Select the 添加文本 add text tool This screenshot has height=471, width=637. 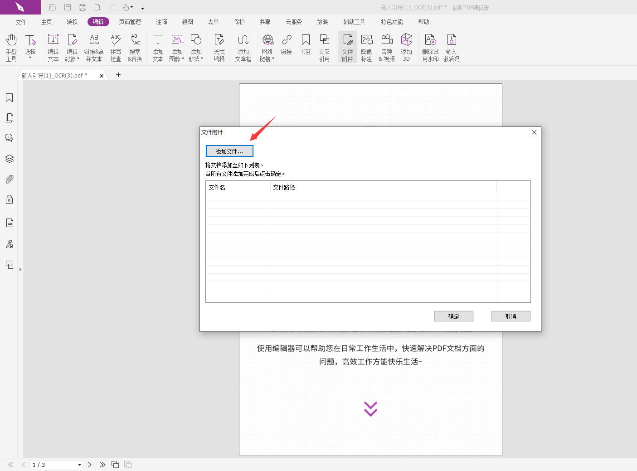(158, 45)
